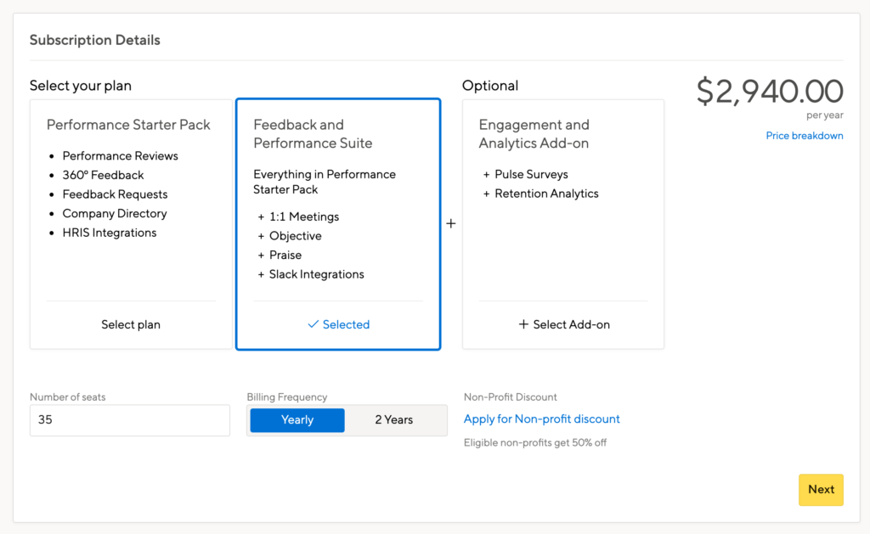Click the $2,940.00 price amount

click(770, 92)
